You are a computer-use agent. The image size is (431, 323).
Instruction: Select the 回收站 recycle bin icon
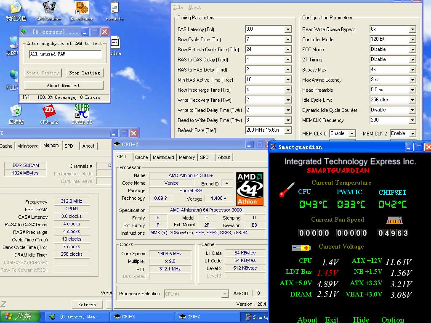(16, 111)
